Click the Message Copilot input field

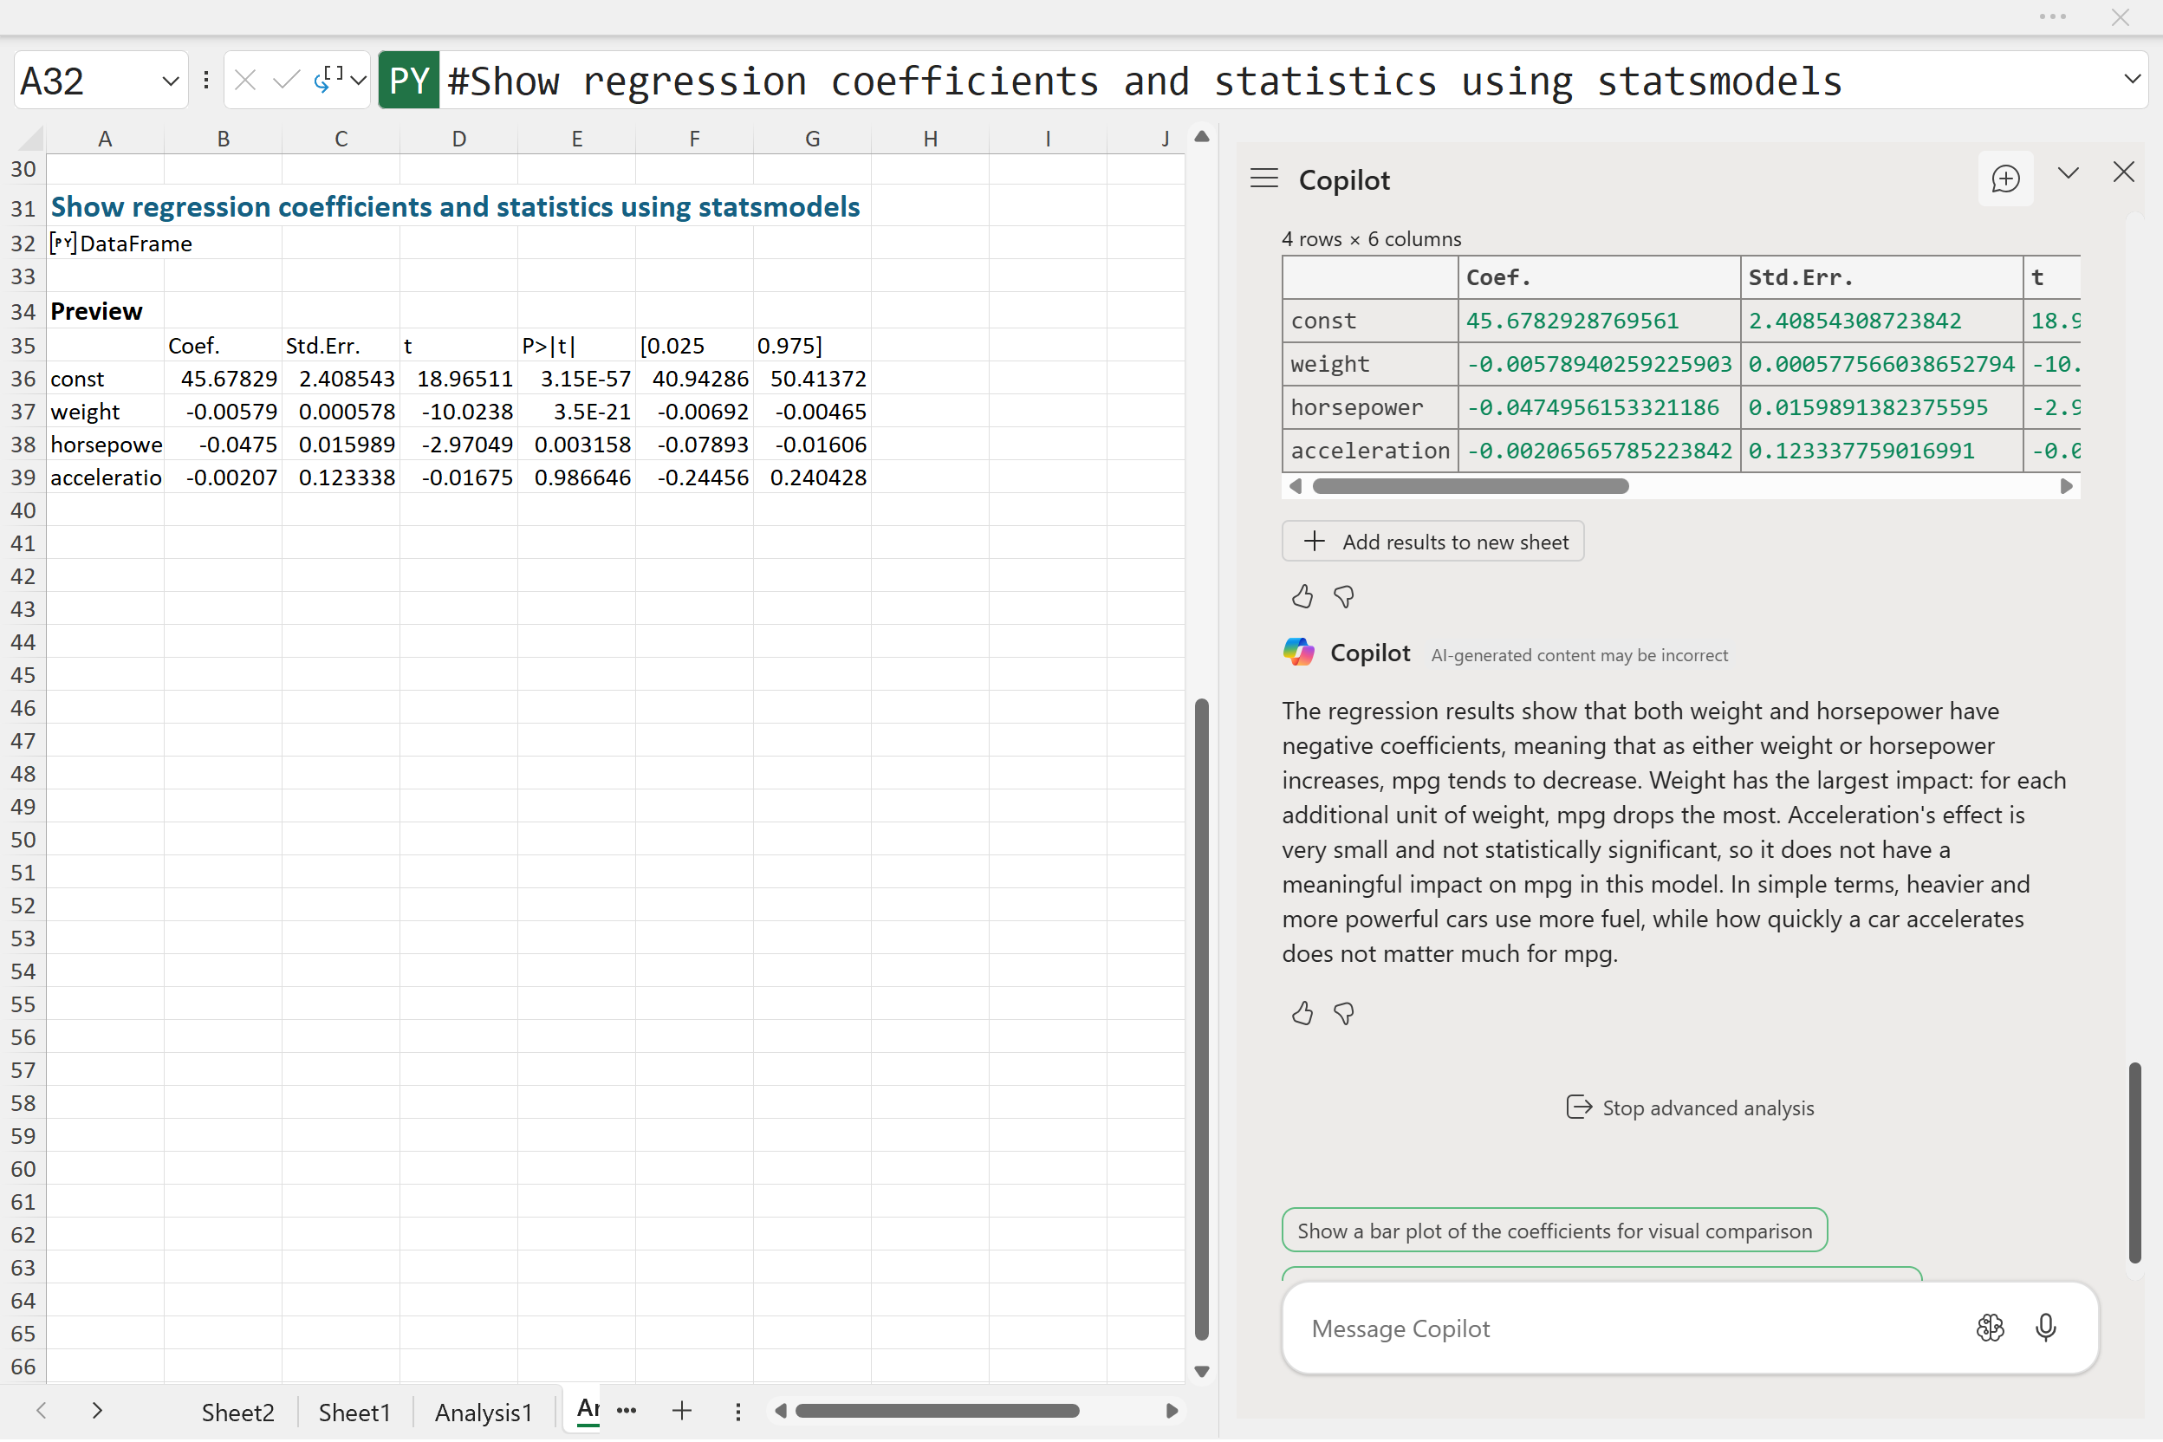click(x=1619, y=1328)
